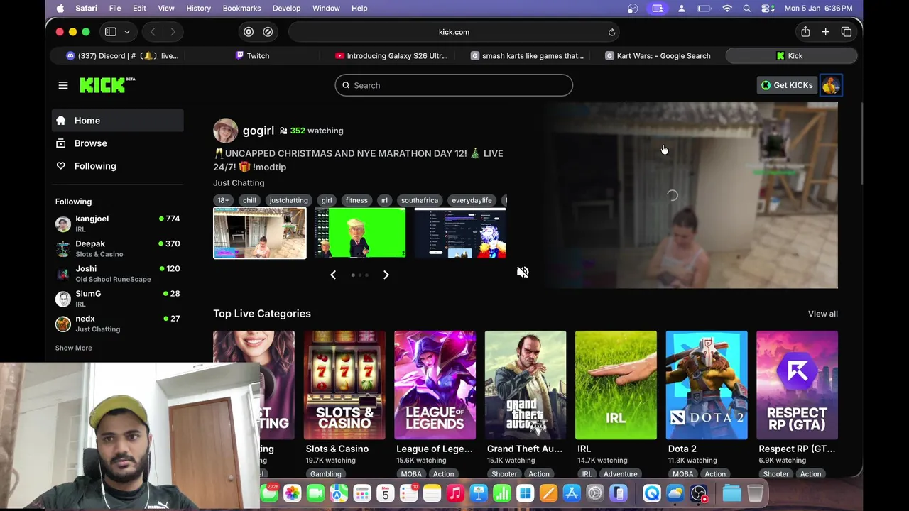Image resolution: width=909 pixels, height=511 pixels.
Task: Click the Safari forward arrow
Action: (x=173, y=32)
